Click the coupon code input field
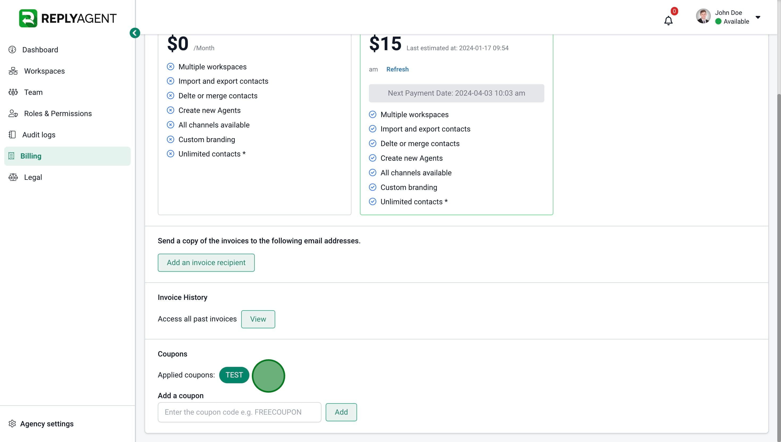This screenshot has width=781, height=442. [x=239, y=412]
